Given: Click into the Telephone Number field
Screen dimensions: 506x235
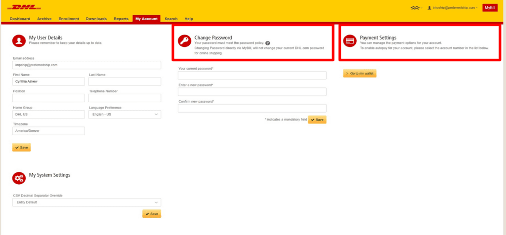Looking at the screenshot, I should [125, 98].
